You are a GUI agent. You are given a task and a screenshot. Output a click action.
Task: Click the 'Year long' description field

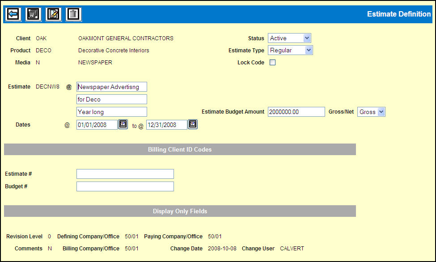point(112,112)
